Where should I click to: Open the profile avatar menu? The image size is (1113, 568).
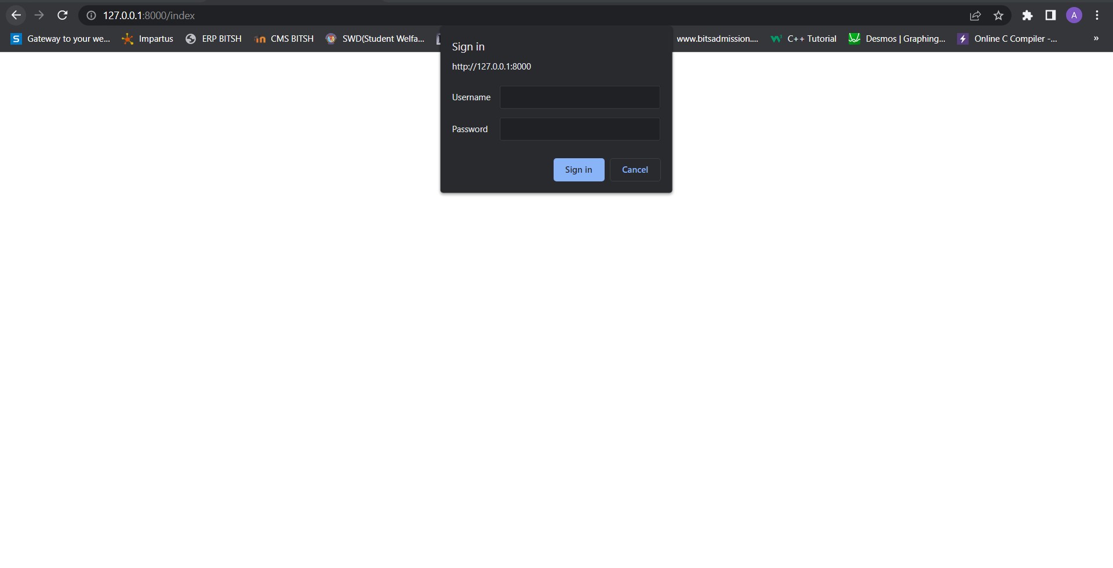(x=1074, y=15)
